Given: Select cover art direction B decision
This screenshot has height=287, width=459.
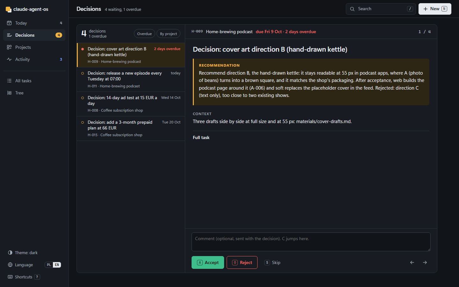Looking at the screenshot, I should (131, 55).
